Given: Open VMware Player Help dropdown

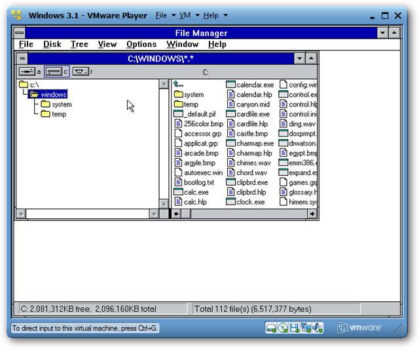Looking at the screenshot, I should [215, 15].
